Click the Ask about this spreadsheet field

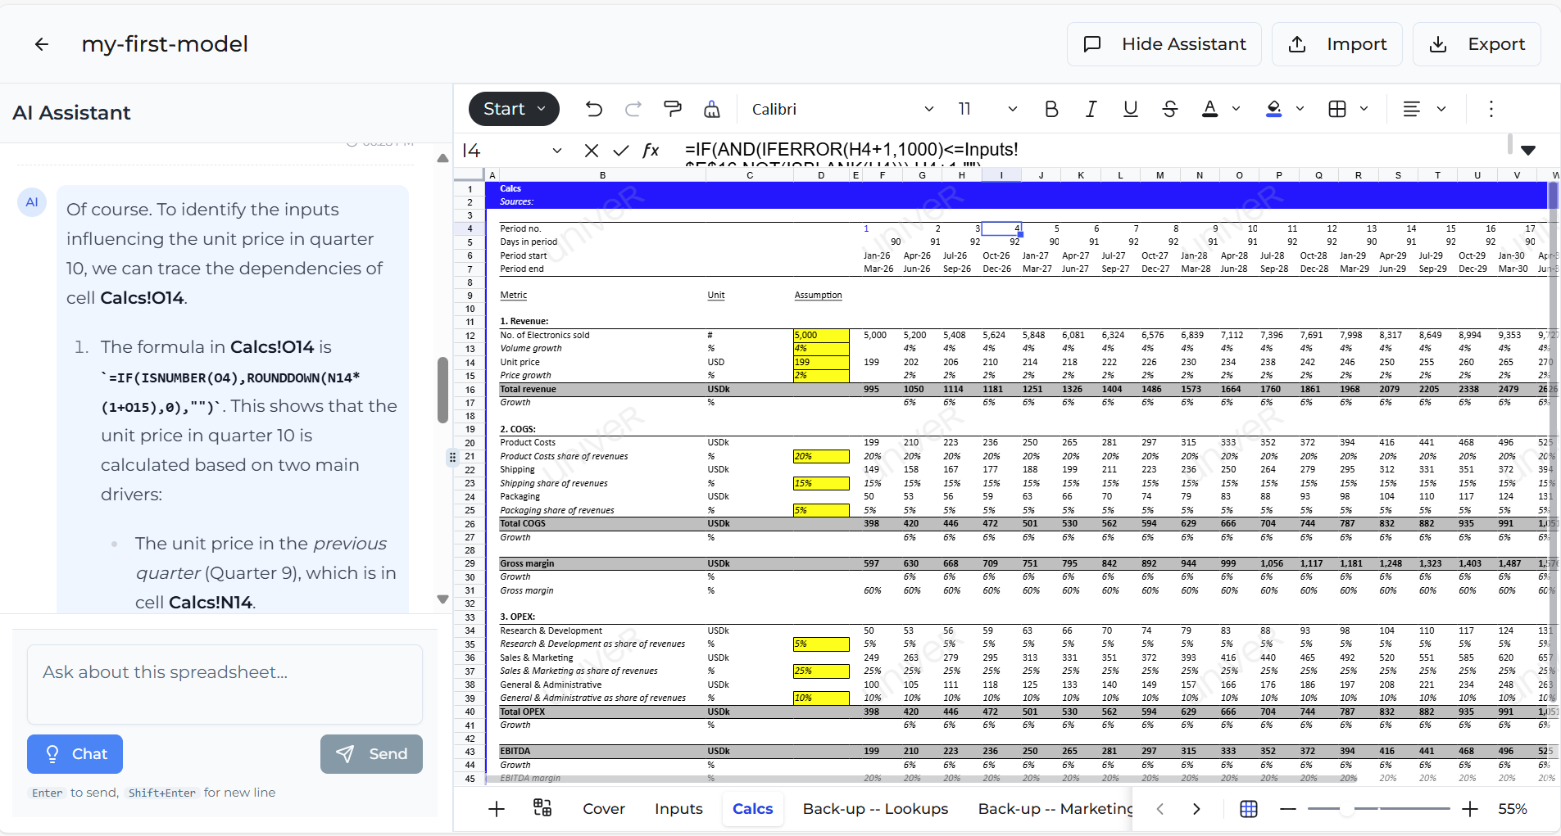pyautogui.click(x=225, y=684)
